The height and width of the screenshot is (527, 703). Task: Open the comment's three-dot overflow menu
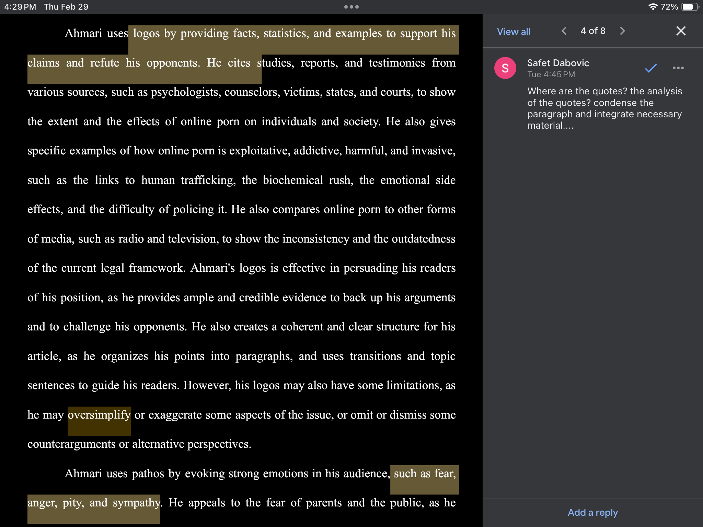[678, 68]
